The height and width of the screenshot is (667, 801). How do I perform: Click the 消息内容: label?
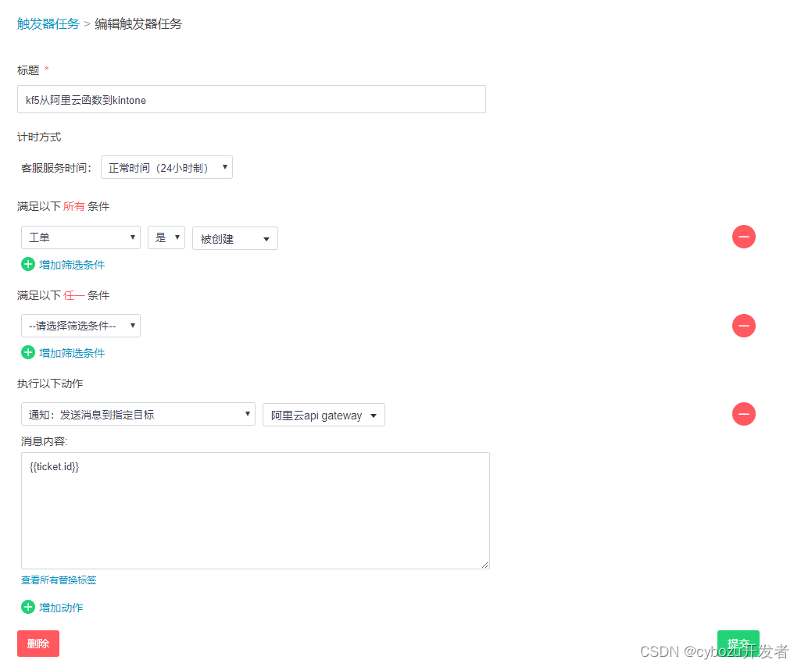tap(44, 441)
